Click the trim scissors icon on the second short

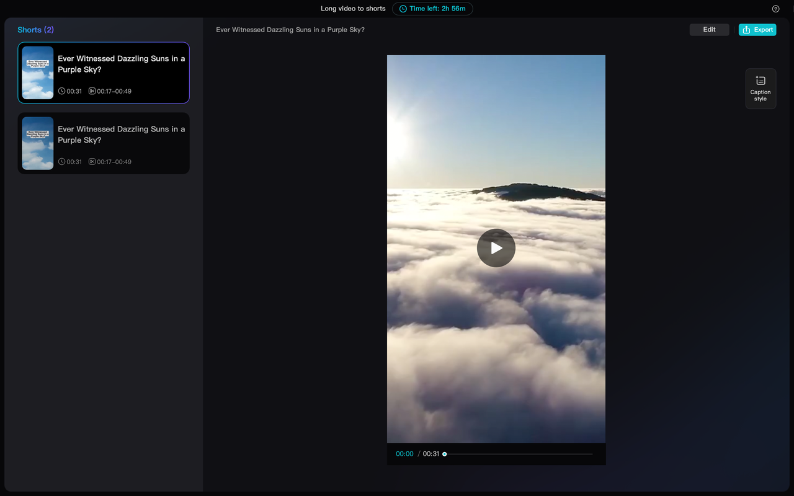pyautogui.click(x=91, y=162)
